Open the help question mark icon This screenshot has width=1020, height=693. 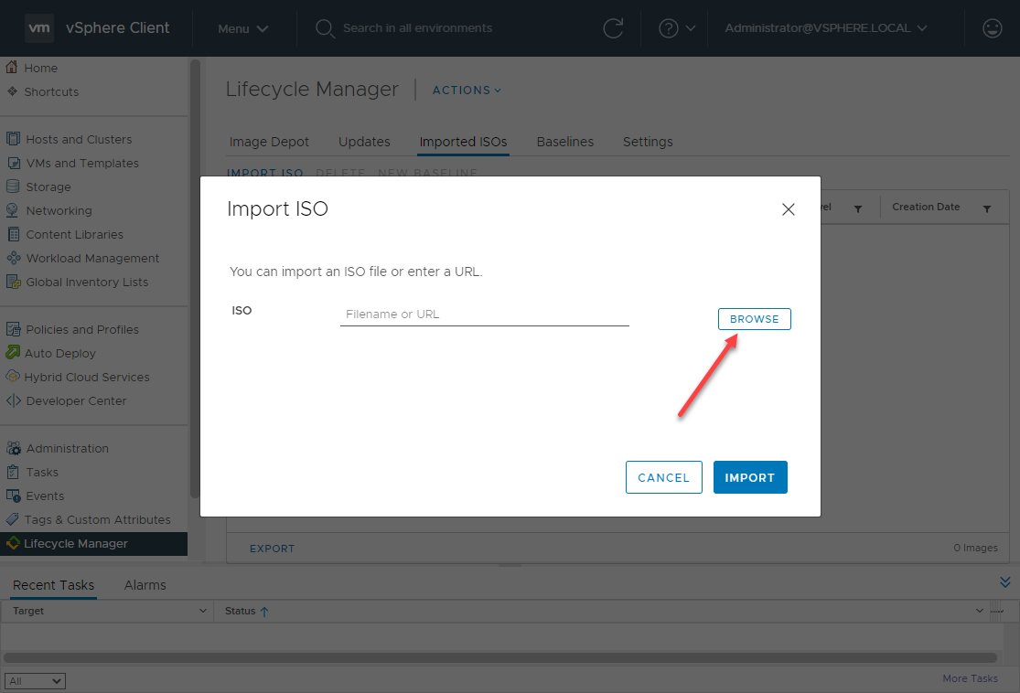pyautogui.click(x=668, y=28)
